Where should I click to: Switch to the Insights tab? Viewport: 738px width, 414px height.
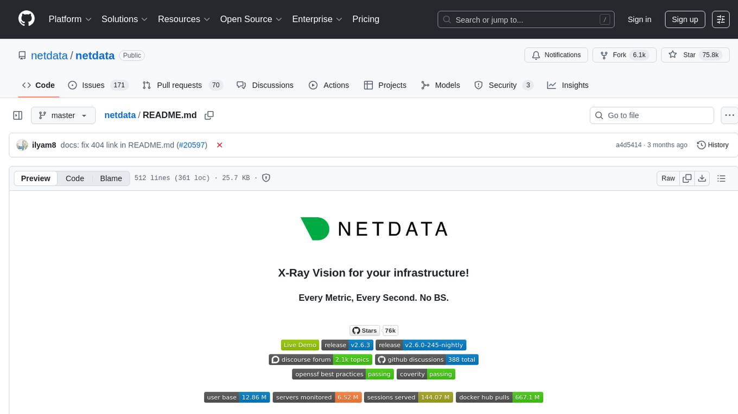click(568, 85)
